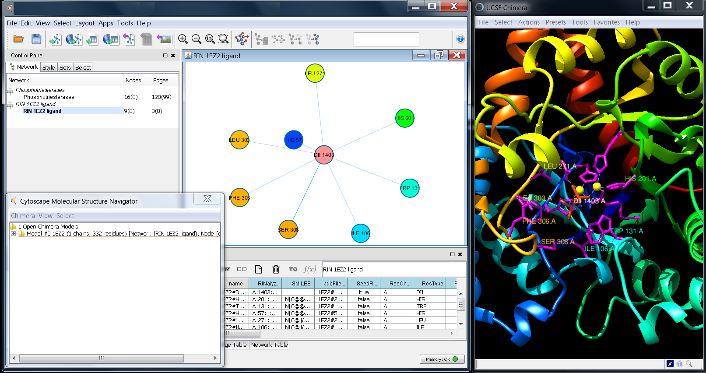Click the Delete columns trash icon

pyautogui.click(x=276, y=269)
